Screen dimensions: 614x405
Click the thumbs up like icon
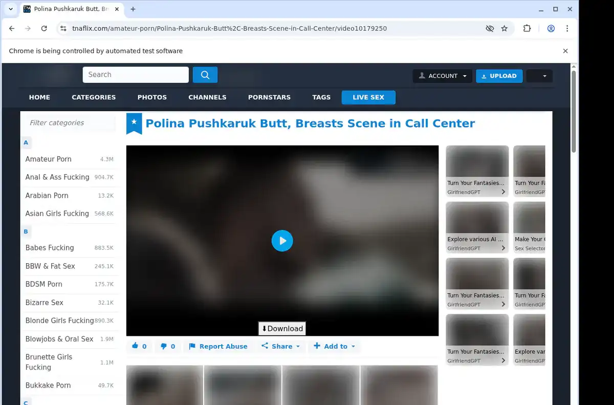(x=135, y=346)
